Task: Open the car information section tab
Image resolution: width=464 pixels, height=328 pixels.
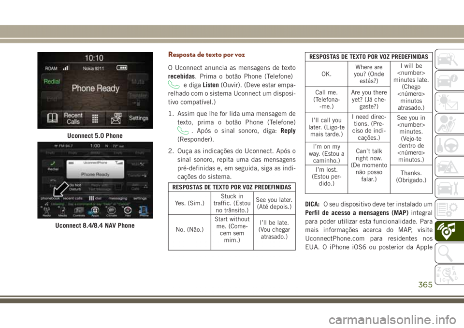Action: tap(449, 81)
